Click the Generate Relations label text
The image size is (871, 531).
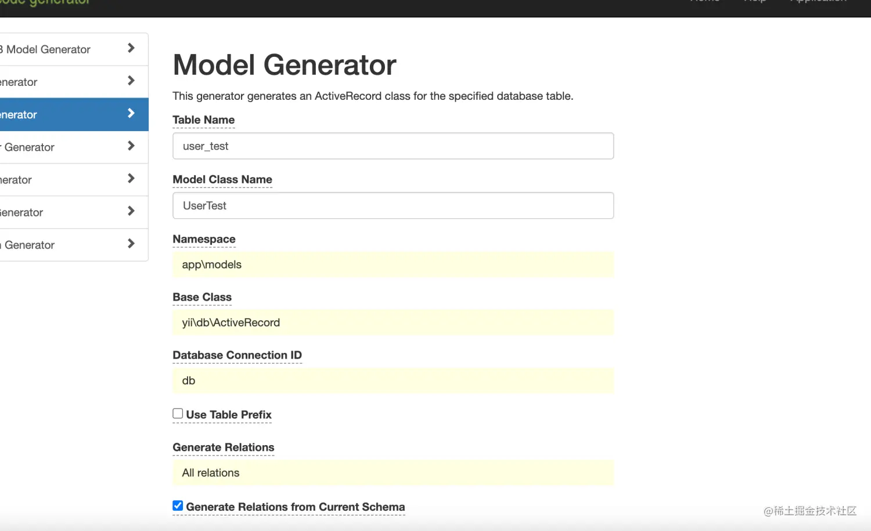[223, 447]
